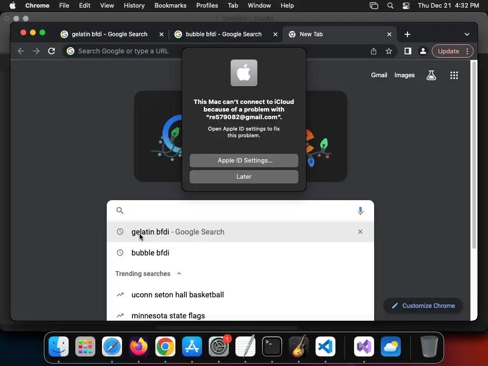Open the weather cloud app in Dock
This screenshot has width=488, height=366.
point(391,346)
